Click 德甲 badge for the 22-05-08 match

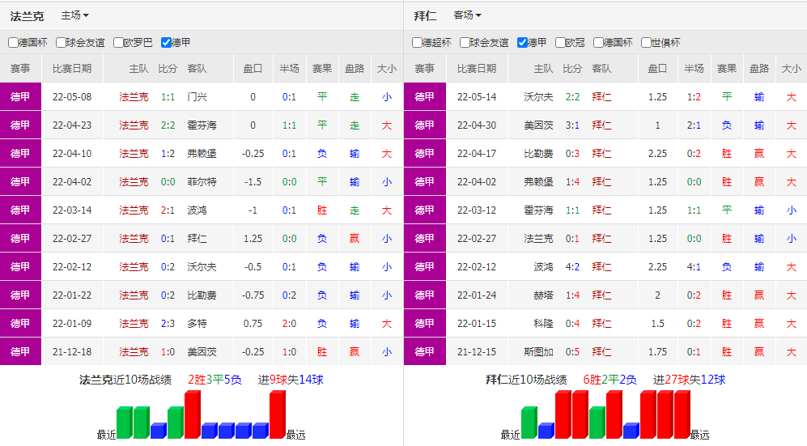[x=20, y=96]
